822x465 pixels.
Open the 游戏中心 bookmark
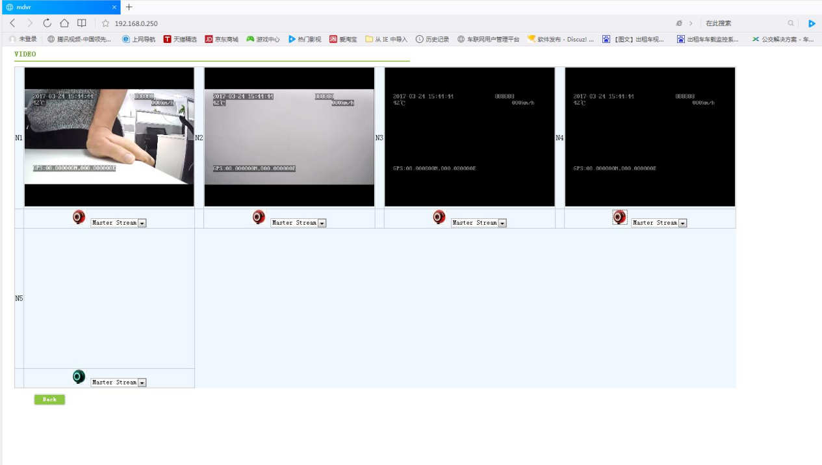point(263,39)
